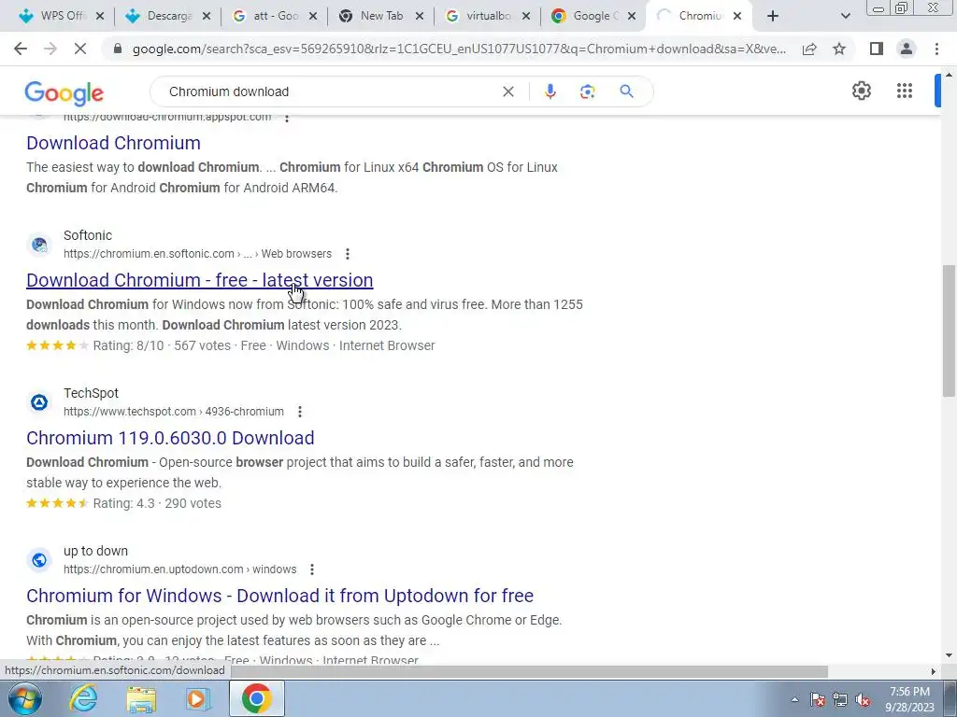Image resolution: width=957 pixels, height=717 pixels.
Task: Close the WPS Office tab
Action: pos(100,17)
